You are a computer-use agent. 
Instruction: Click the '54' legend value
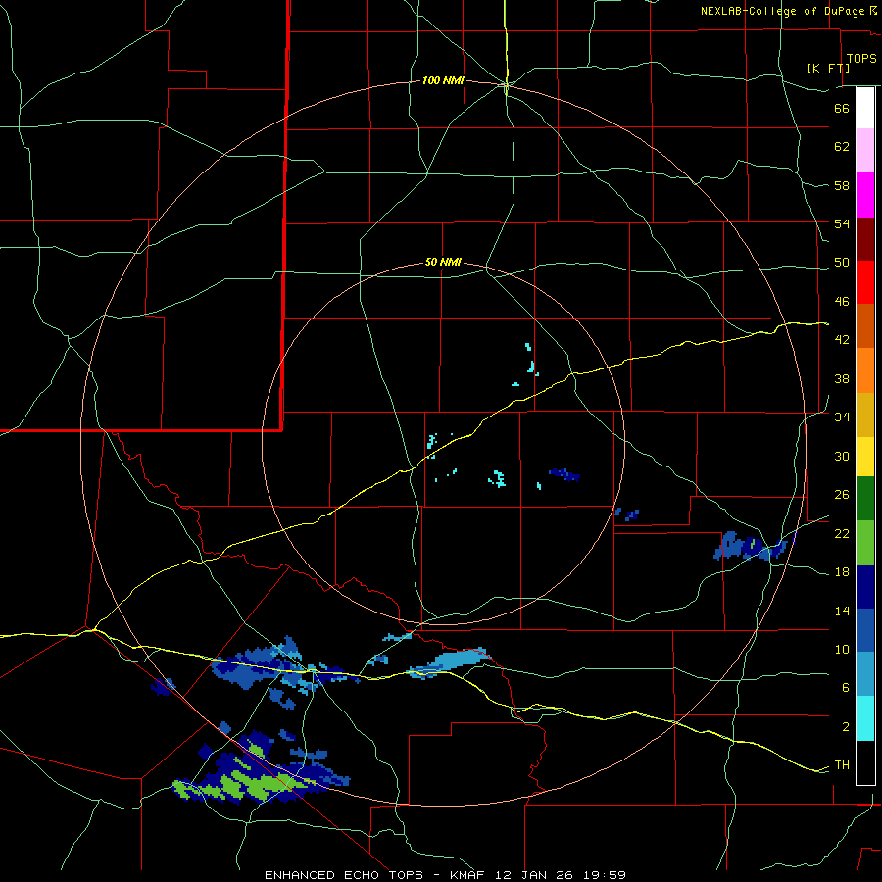(x=842, y=223)
